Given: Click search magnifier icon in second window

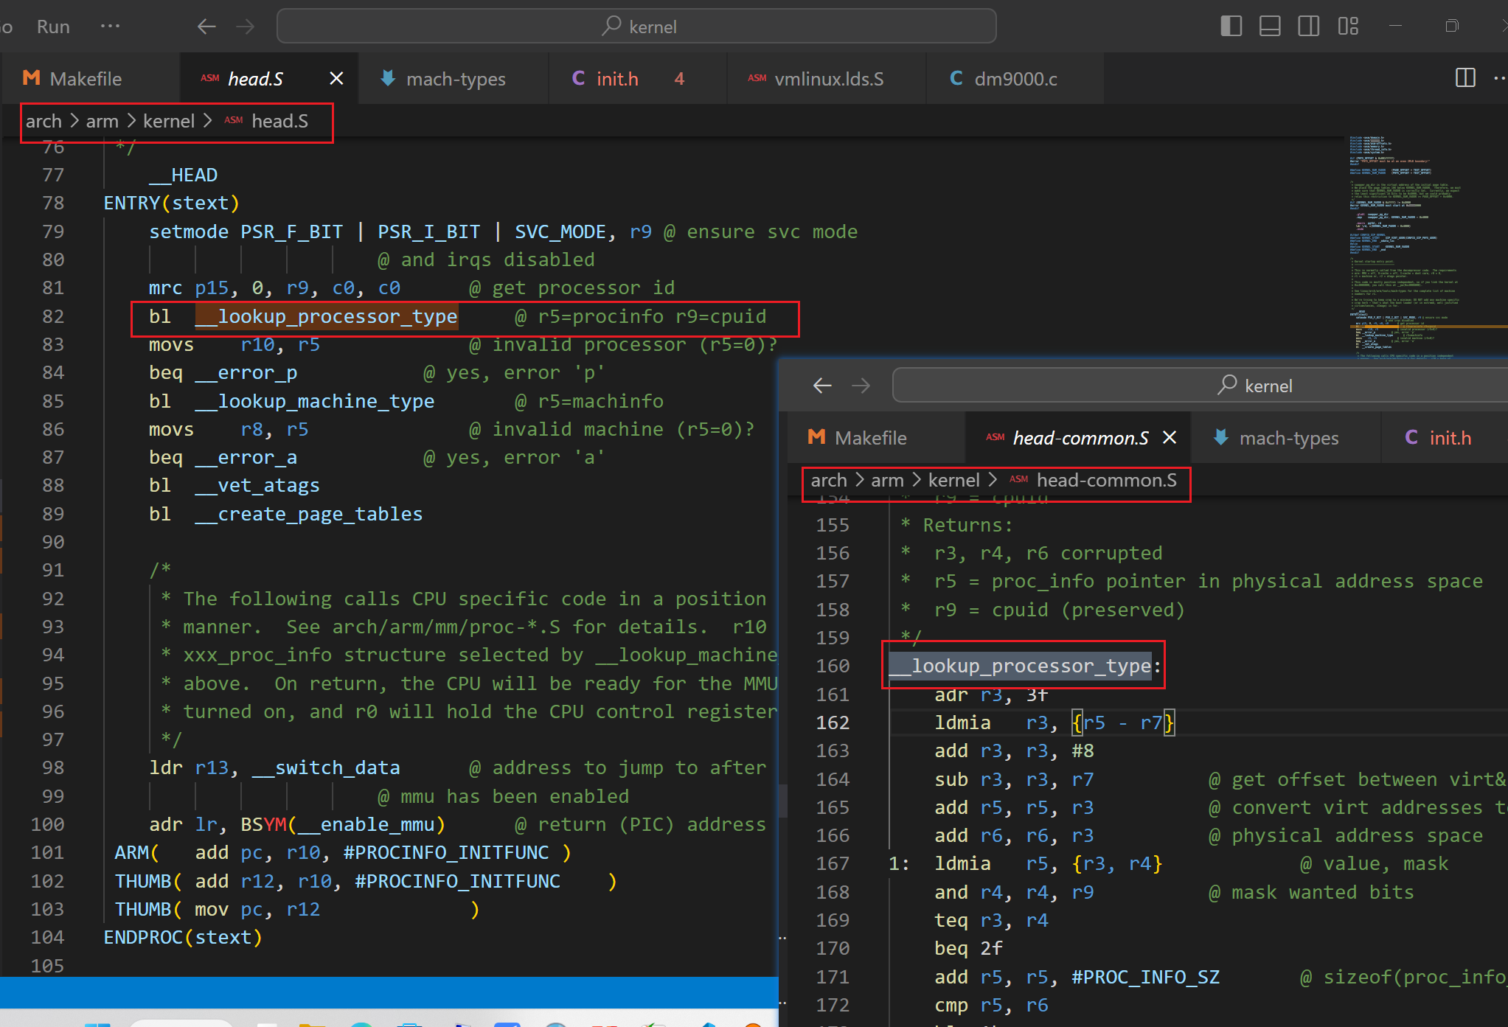Looking at the screenshot, I should 1227,384.
